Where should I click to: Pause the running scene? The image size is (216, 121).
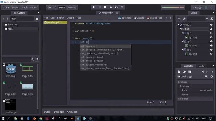coord(100,7)
